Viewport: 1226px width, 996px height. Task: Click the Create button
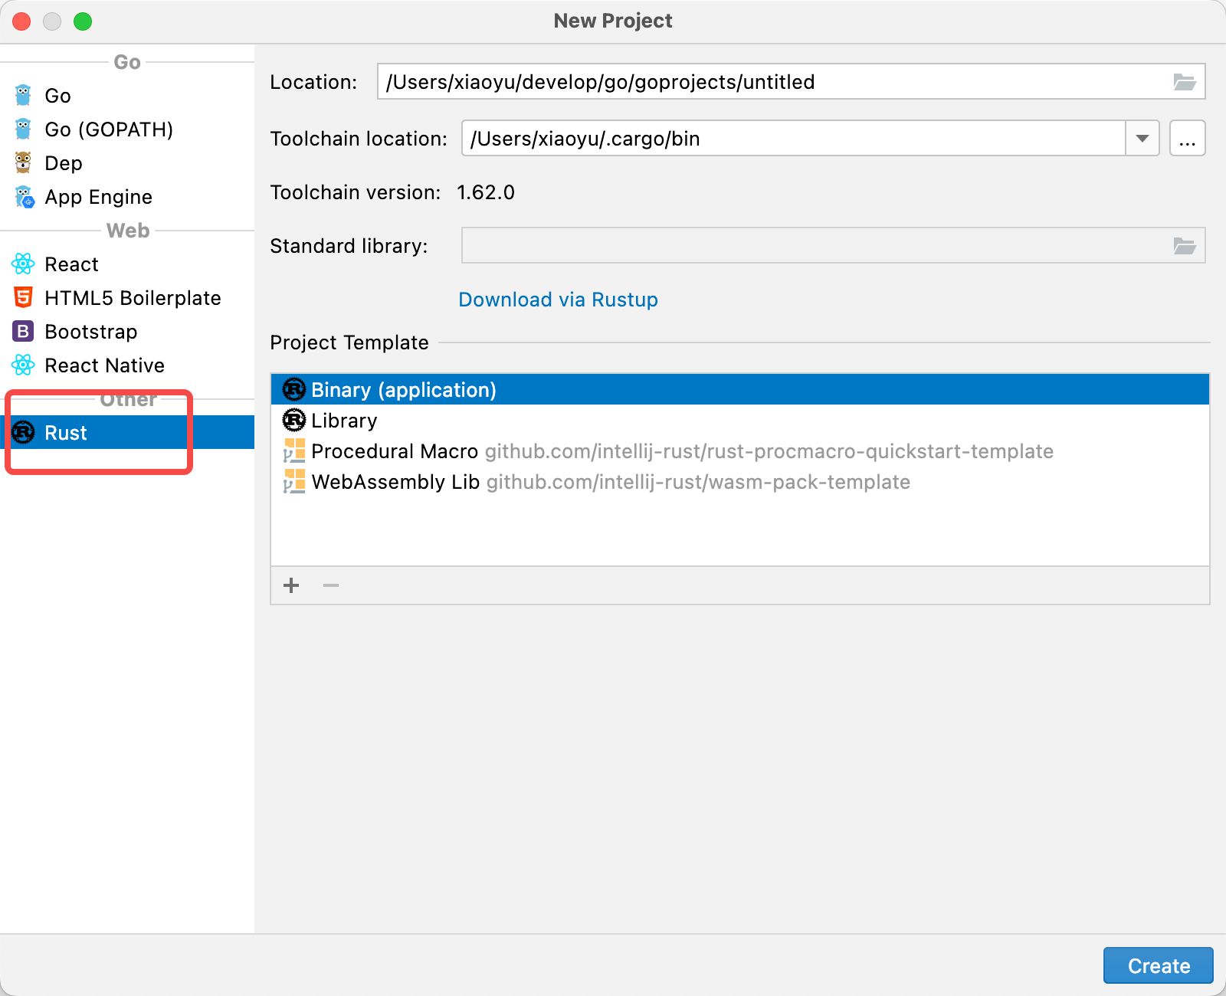(x=1159, y=965)
